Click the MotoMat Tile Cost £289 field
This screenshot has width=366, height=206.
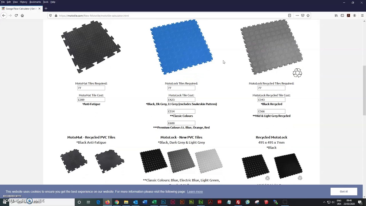[x=91, y=100]
